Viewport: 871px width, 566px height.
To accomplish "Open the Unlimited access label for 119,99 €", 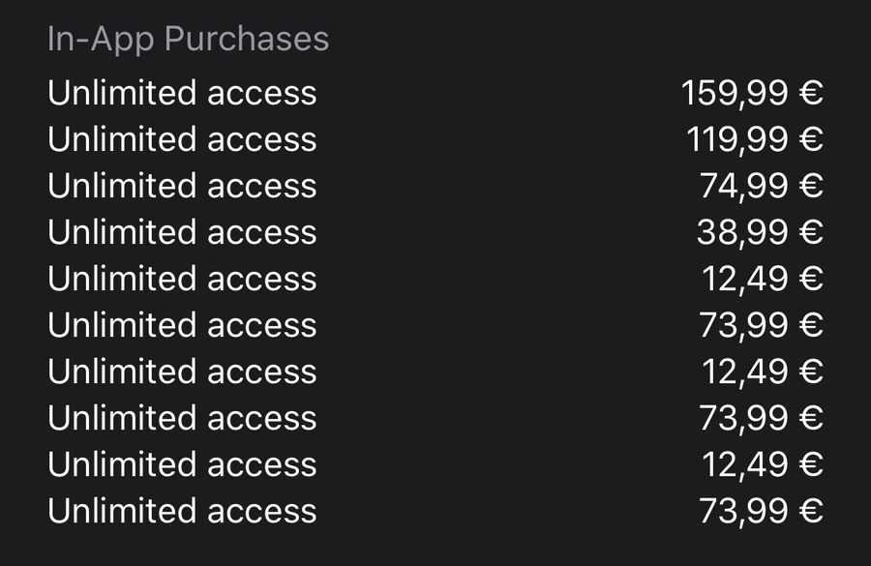I will (x=182, y=139).
